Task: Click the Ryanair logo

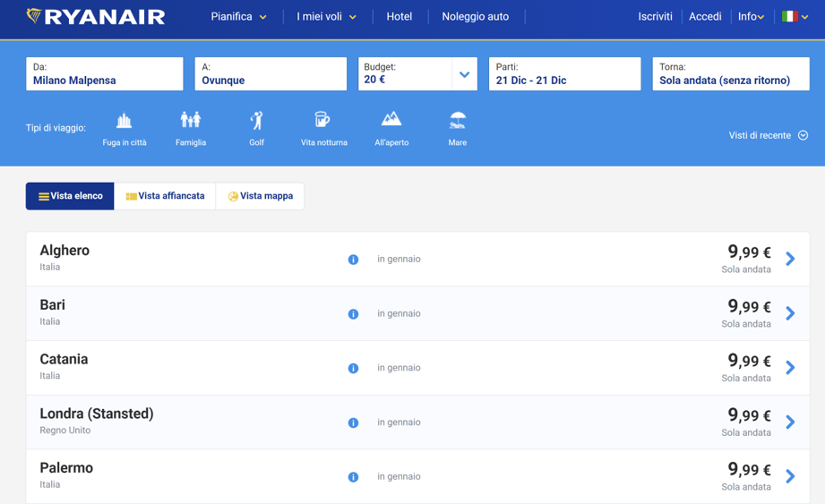Action: click(96, 17)
